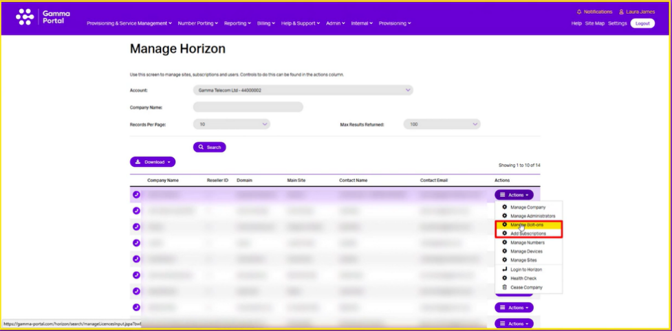Click the fifth row's phone status icon
Viewport: 672px width, 331px height.
pos(136,259)
